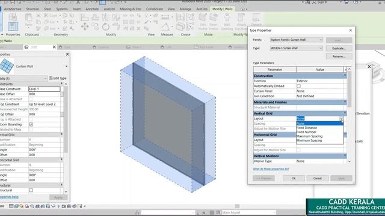This screenshot has height=216, width=385.
Task: Select the Rotate tool in the ribbon
Action: (x=106, y=26)
